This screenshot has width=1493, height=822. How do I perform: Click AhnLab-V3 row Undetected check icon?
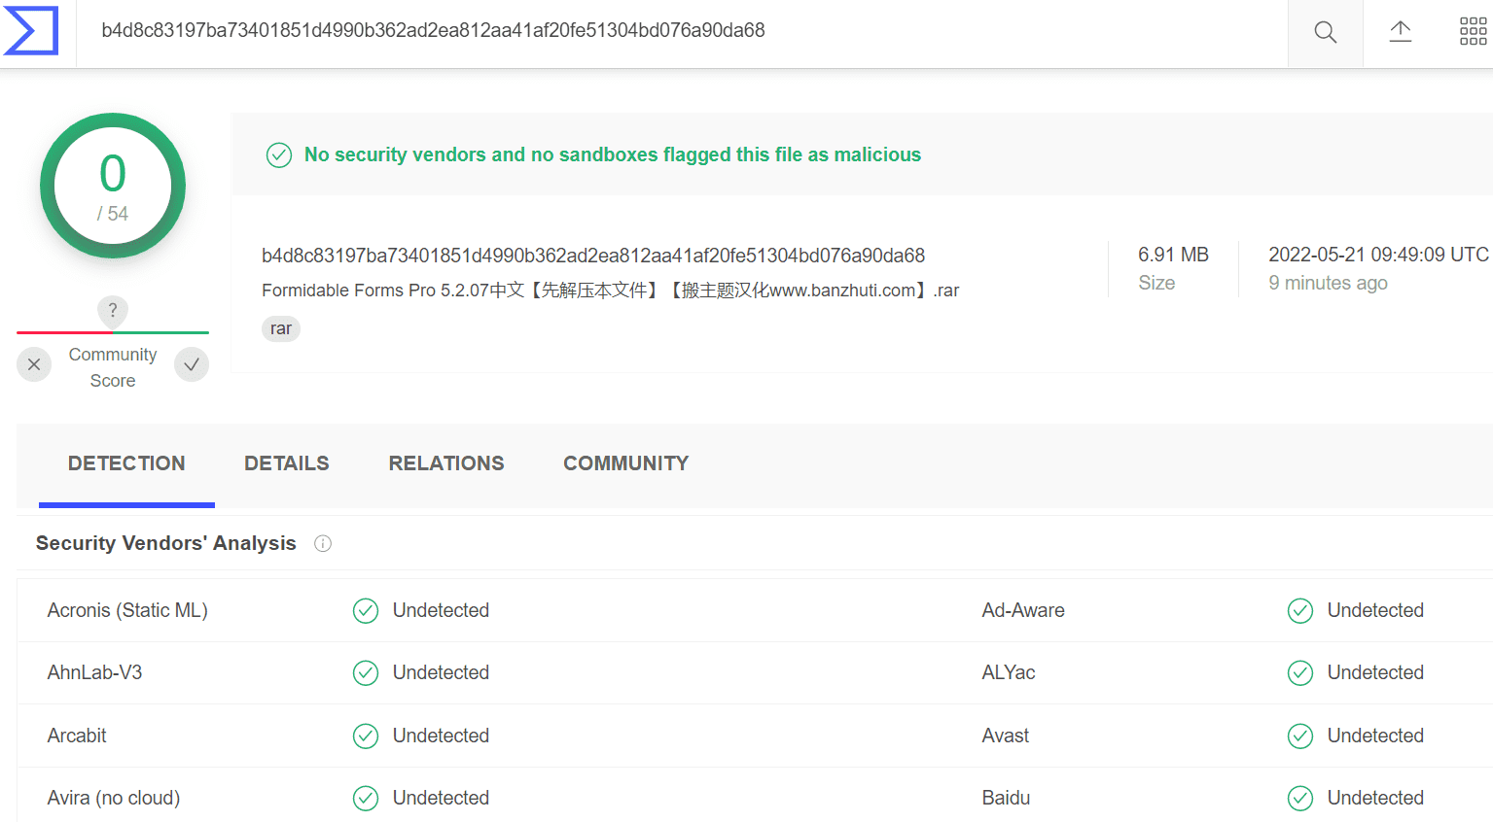point(366,672)
